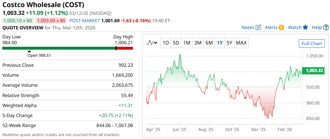Click the orange Alerts exclamation icon
Image resolution: width=330 pixels, height=139 pixels.
(x=281, y=27)
